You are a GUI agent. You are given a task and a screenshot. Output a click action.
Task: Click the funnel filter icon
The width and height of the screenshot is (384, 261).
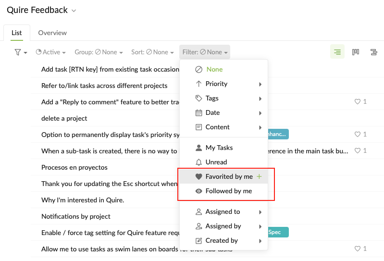click(x=18, y=52)
